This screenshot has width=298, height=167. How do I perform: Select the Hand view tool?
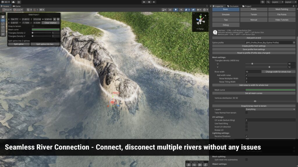(x=3, y=17)
